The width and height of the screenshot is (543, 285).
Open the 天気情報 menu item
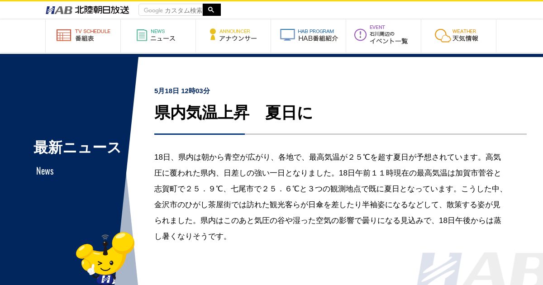pyautogui.click(x=465, y=39)
